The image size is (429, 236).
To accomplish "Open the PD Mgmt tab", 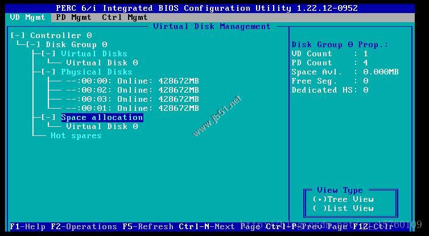I will point(73,17).
